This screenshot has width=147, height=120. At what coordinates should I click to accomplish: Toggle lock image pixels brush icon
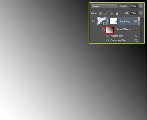tap(106, 13)
